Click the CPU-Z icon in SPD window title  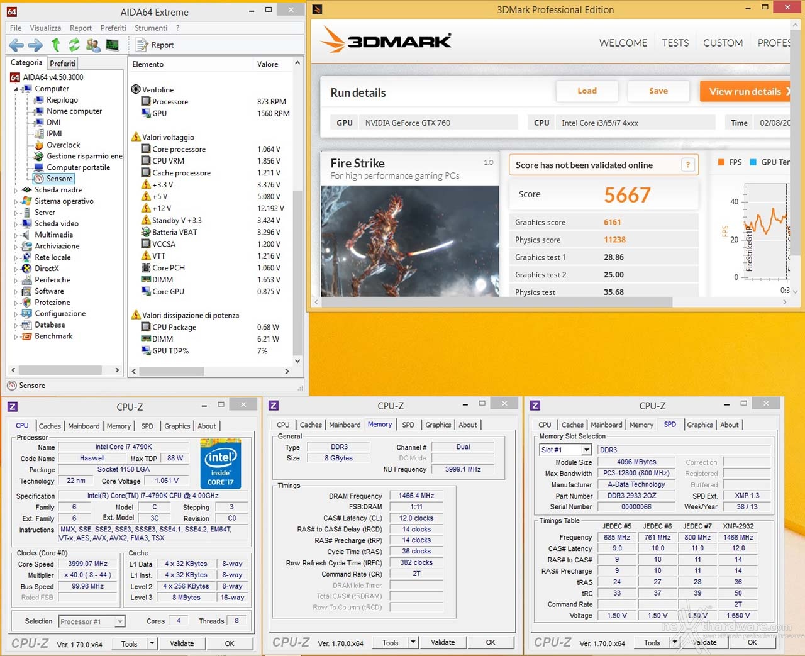pos(535,406)
